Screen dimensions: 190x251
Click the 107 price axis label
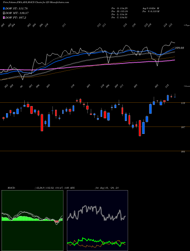(183, 127)
